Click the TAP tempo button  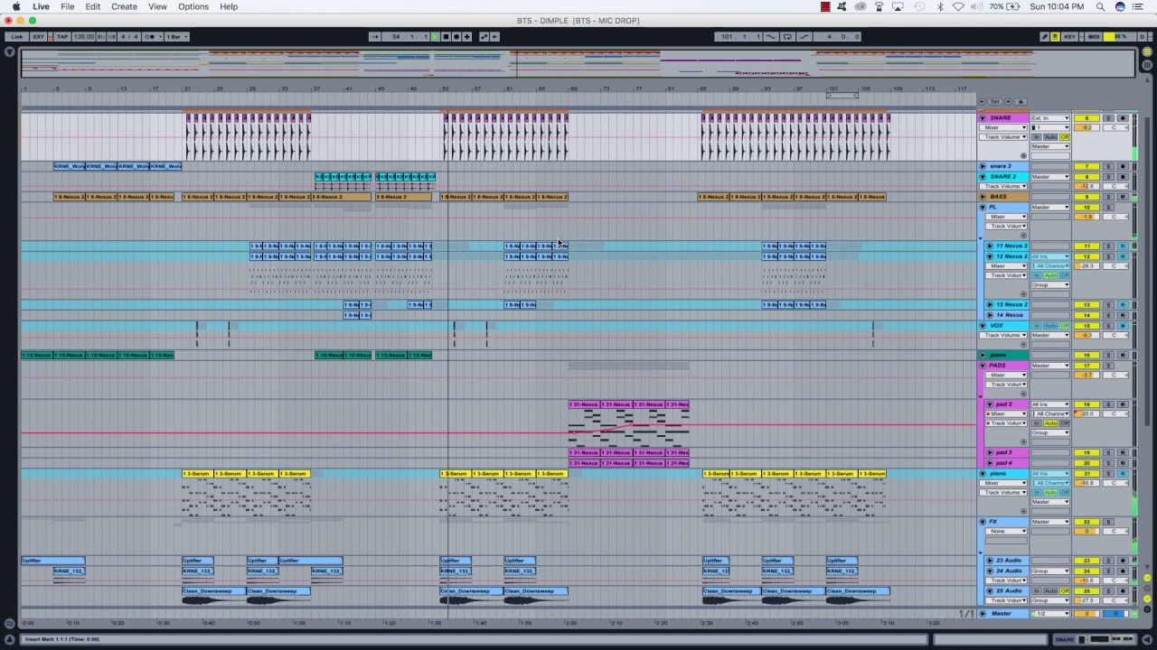coord(61,37)
